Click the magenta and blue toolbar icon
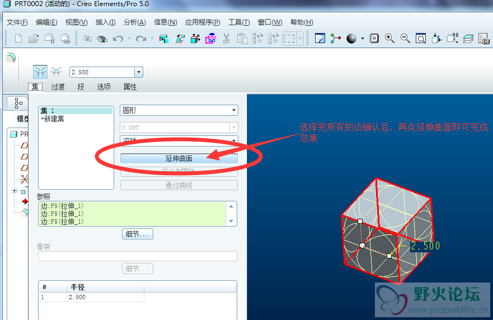This screenshot has height=320, width=493. (x=210, y=39)
